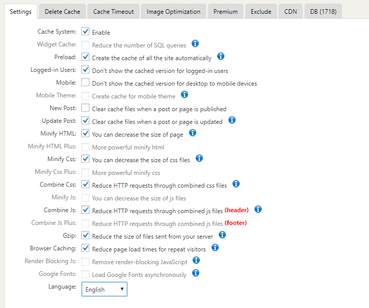
Task: Click the Google Fonts info icon
Action: click(x=195, y=273)
